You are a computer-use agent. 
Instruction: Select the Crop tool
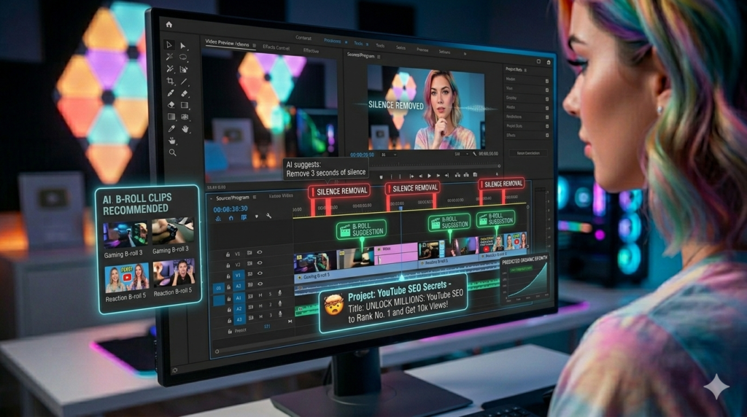(170, 81)
